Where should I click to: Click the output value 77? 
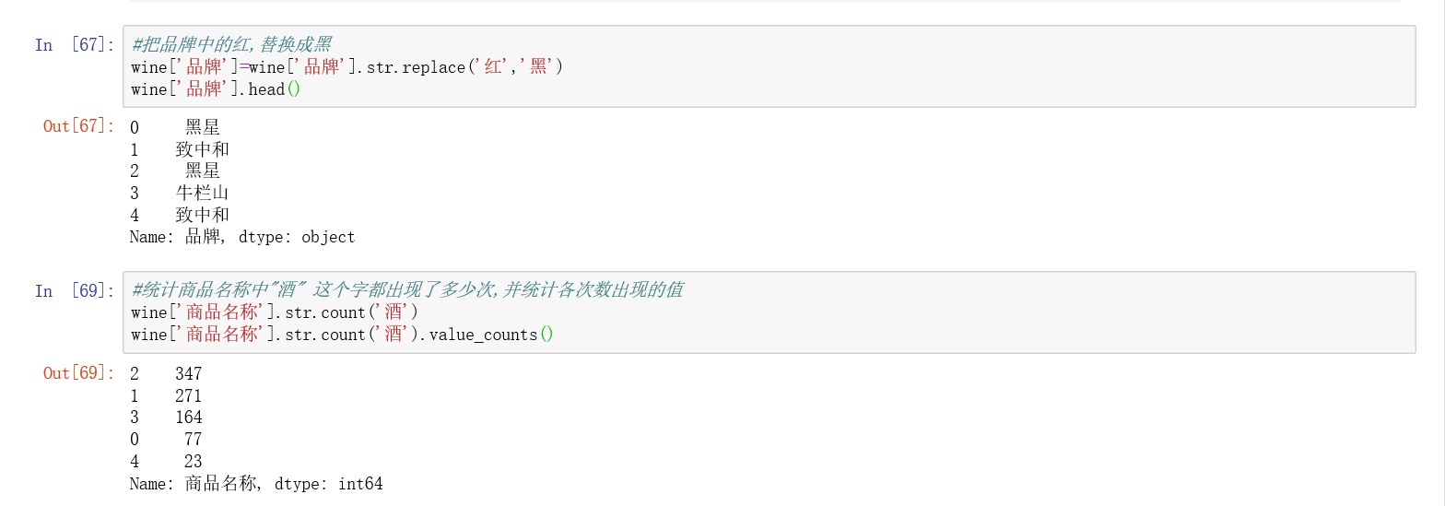coord(193,440)
